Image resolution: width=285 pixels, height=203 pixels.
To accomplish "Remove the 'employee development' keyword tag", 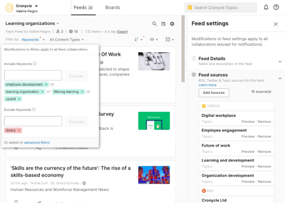I will 46,84.
